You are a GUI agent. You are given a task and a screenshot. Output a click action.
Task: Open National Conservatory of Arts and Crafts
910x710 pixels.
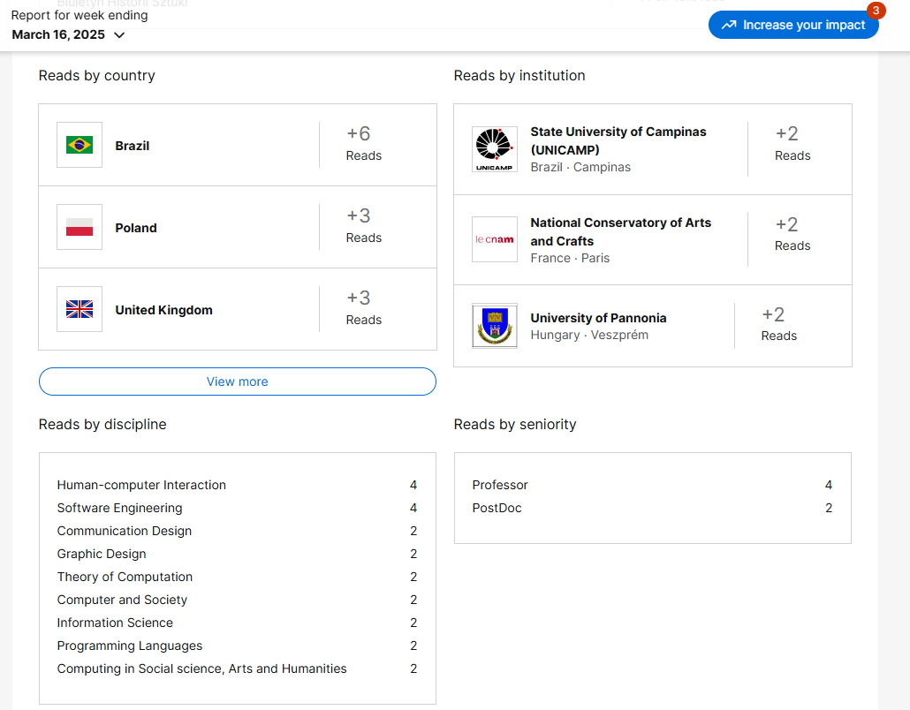tap(620, 231)
